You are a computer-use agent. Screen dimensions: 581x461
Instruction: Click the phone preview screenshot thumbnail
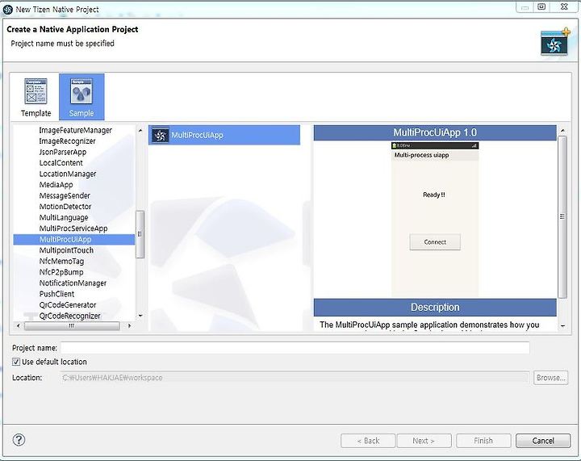(x=435, y=220)
